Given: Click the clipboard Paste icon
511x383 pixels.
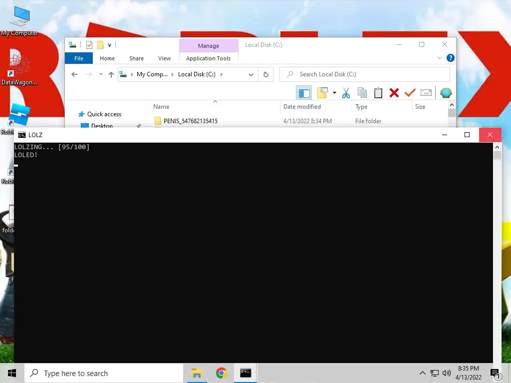Looking at the screenshot, I should [x=378, y=93].
